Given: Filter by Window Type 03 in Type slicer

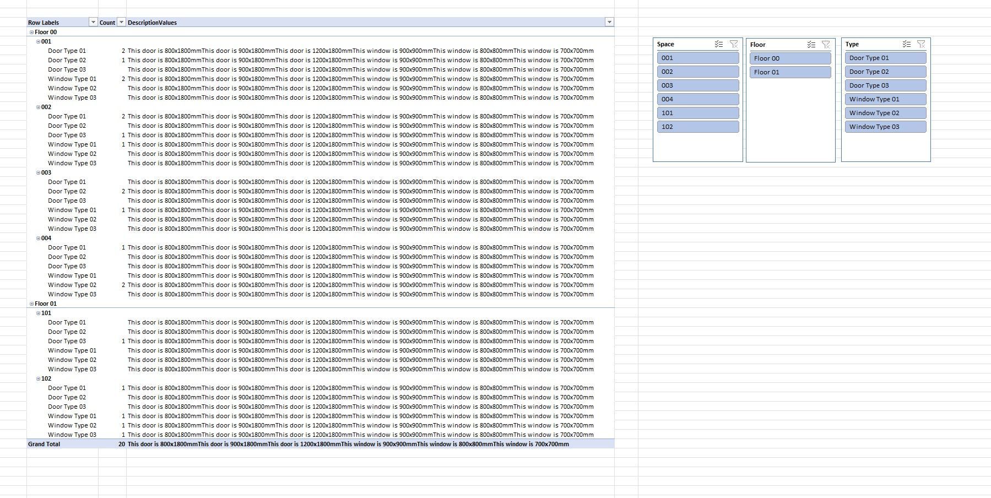Looking at the screenshot, I should click(886, 127).
